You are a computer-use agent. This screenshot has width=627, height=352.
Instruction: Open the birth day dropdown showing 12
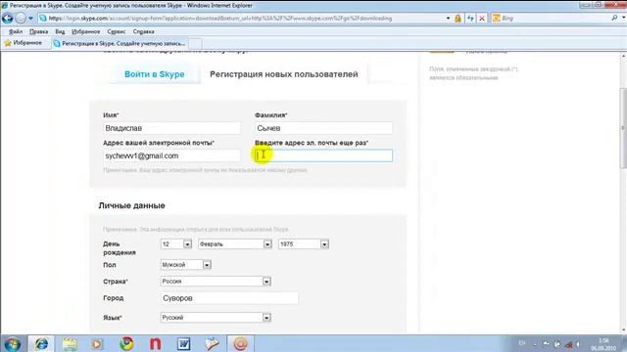point(176,243)
